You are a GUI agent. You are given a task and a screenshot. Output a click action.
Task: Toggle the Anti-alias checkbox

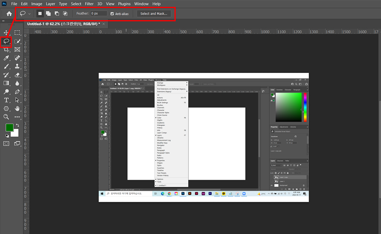[112, 14]
